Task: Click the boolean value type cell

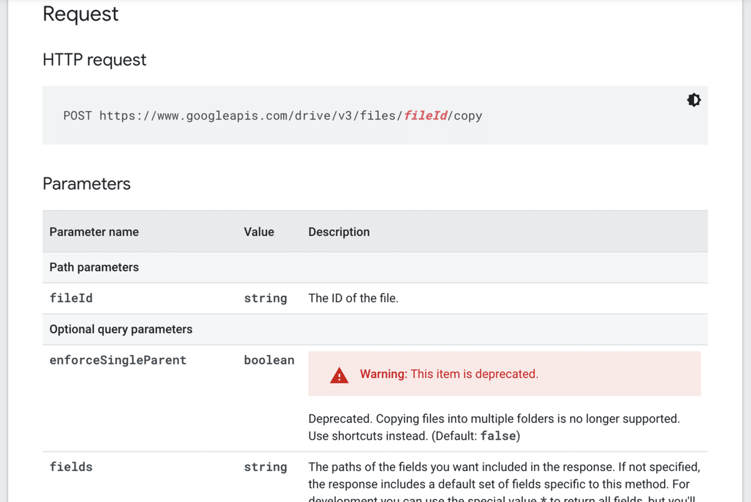Action: point(269,360)
